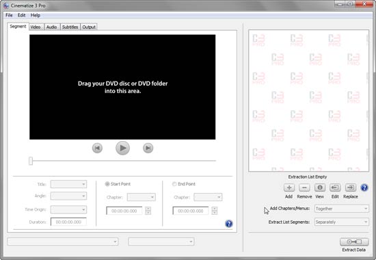Click the Add segment plus icon

tap(289, 187)
